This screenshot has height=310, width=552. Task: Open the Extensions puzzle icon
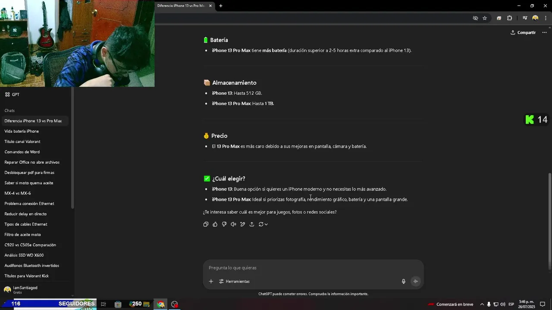[x=509, y=18]
